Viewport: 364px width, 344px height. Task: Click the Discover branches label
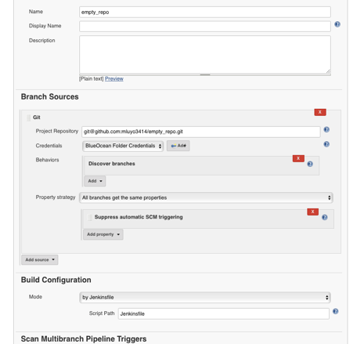[x=112, y=164]
